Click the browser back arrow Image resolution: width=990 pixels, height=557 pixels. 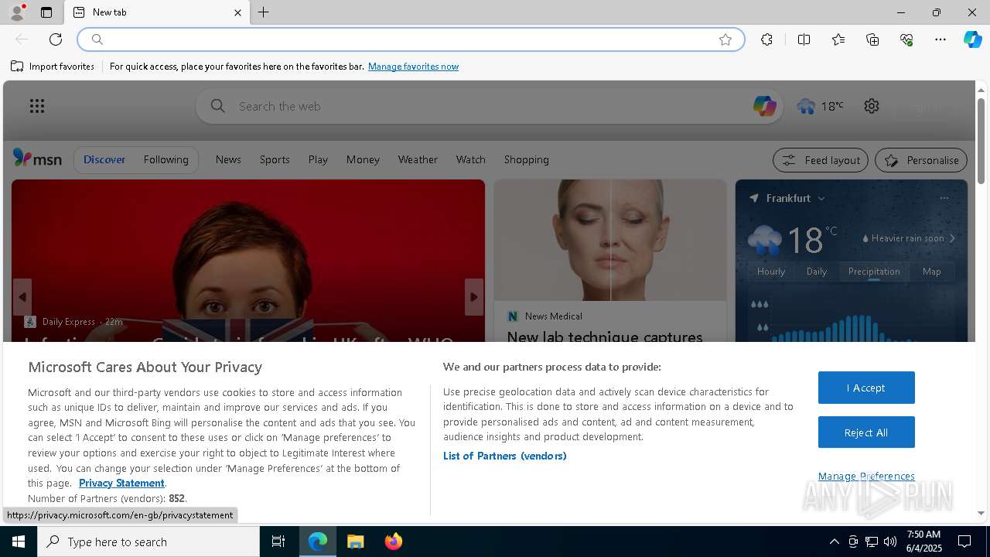click(x=22, y=39)
